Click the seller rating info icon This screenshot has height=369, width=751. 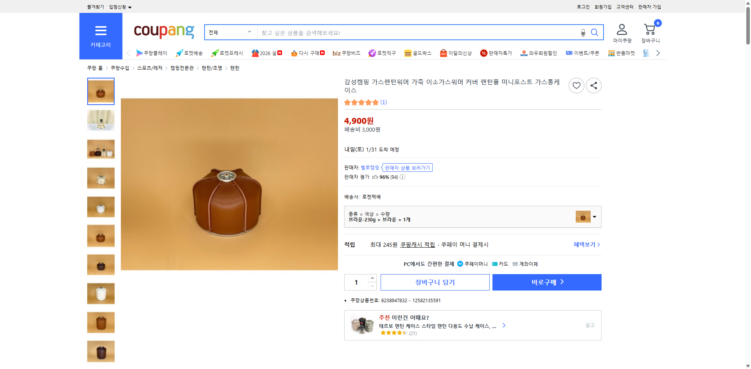pos(402,177)
